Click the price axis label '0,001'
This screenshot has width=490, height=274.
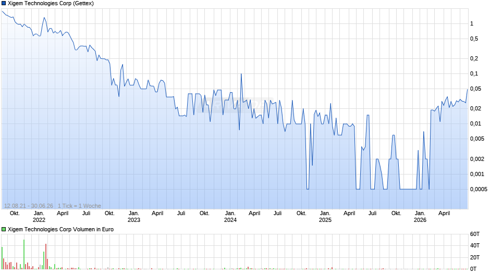click(x=477, y=174)
